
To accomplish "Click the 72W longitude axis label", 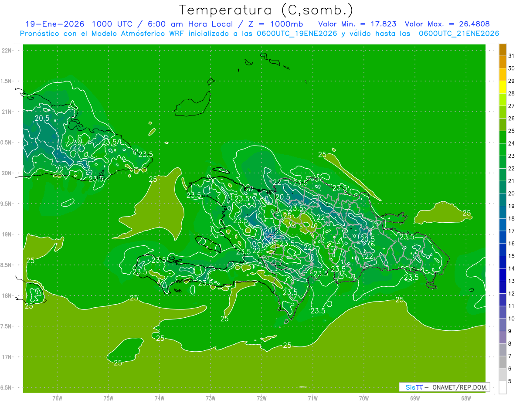I will click(261, 398).
